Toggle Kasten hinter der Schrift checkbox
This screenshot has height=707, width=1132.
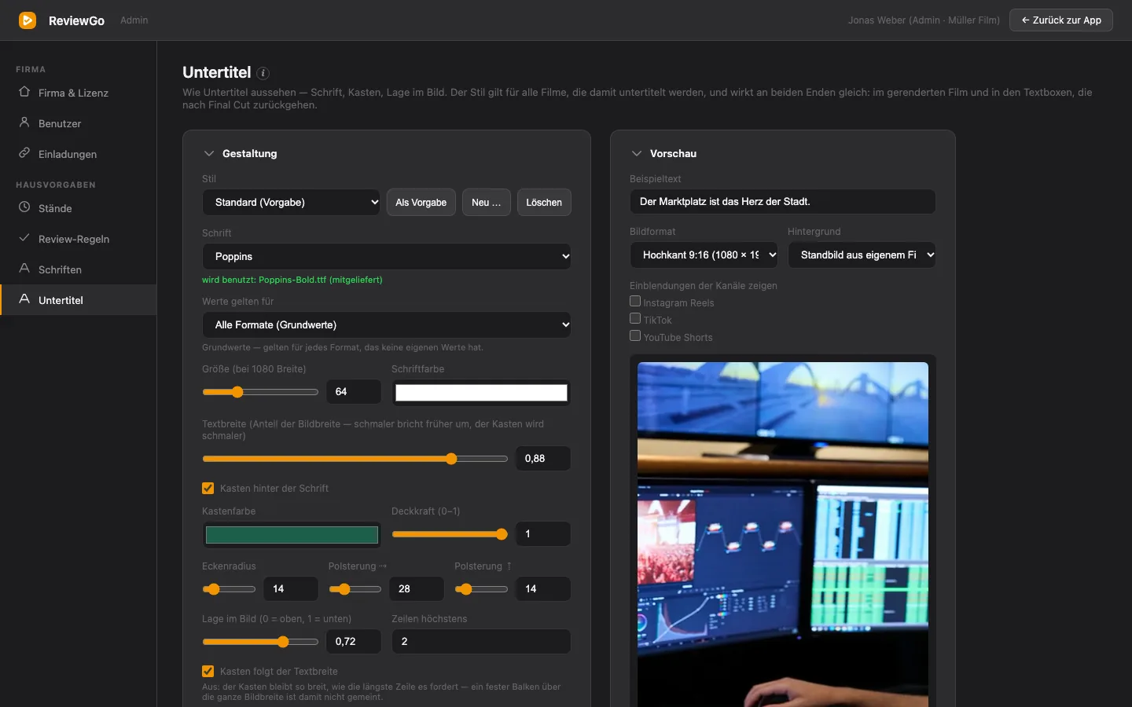208,489
